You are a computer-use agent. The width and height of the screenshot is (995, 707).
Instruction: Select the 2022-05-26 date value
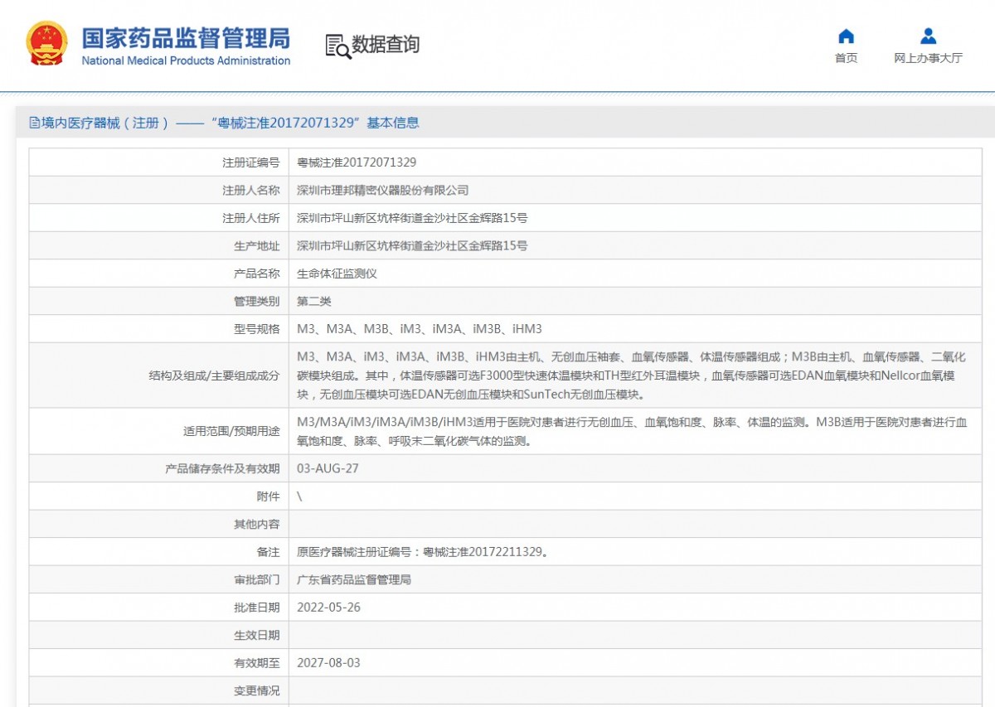tap(328, 608)
